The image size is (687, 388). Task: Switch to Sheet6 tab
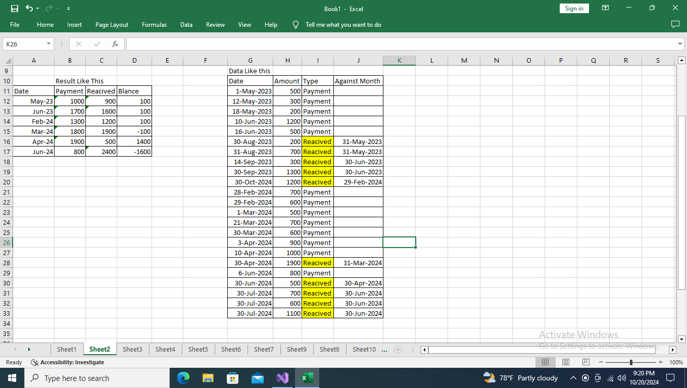[x=231, y=349]
